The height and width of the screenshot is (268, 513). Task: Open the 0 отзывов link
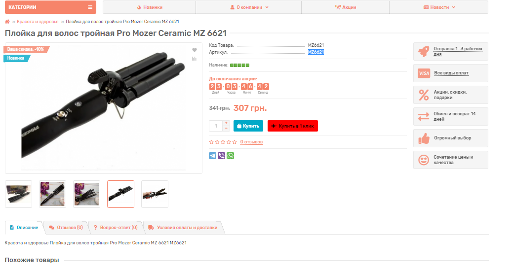(251, 142)
